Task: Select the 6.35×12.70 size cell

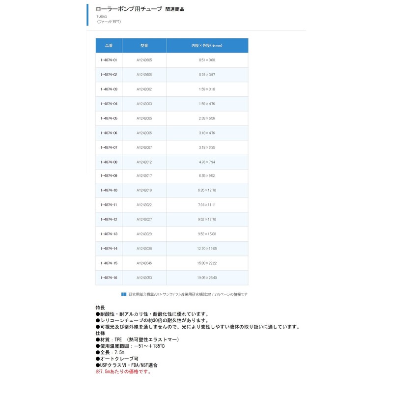Action: (207, 190)
